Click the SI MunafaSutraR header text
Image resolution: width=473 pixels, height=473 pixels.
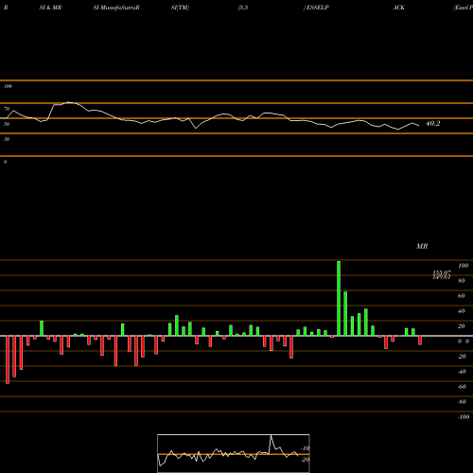click(x=116, y=8)
